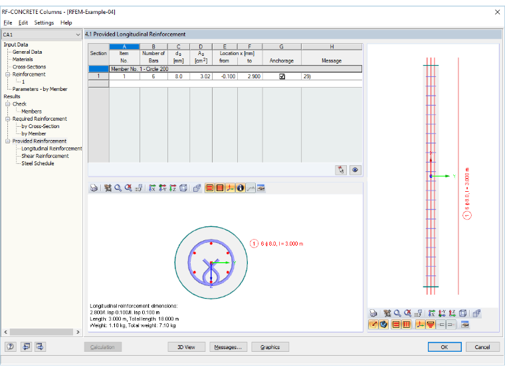505x371 pixels.
Task: Click the Messages... button
Action: 228,347
